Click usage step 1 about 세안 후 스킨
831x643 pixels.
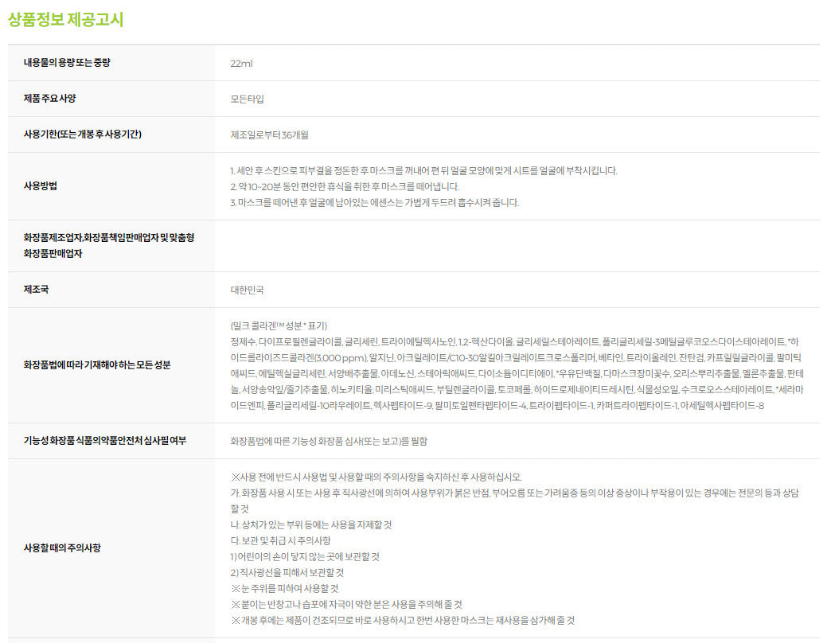pyautogui.click(x=423, y=170)
